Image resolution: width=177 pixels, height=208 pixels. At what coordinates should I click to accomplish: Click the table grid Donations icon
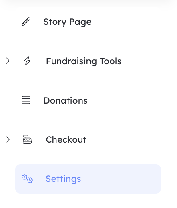[26, 100]
